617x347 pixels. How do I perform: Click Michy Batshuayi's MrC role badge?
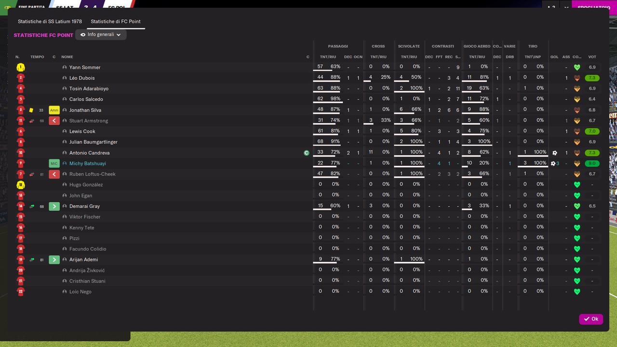click(54, 163)
